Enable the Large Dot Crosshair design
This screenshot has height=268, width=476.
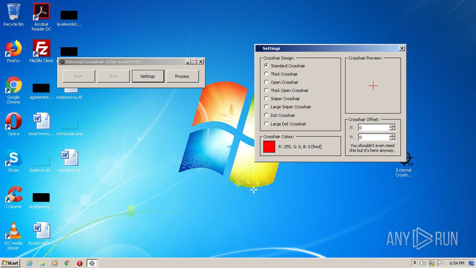(285, 124)
